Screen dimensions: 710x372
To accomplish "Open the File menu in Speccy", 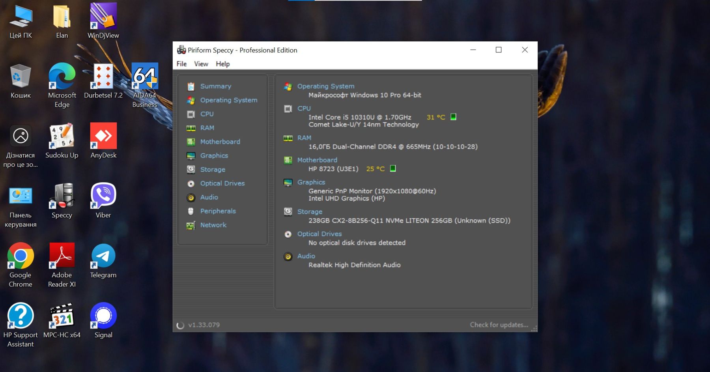I will (x=181, y=64).
